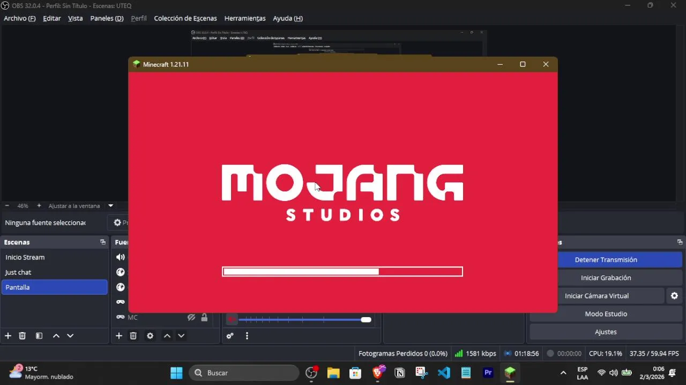Viewport: 686px width, 385px height.
Task: Add a new source with the plus icon
Action: pos(119,336)
